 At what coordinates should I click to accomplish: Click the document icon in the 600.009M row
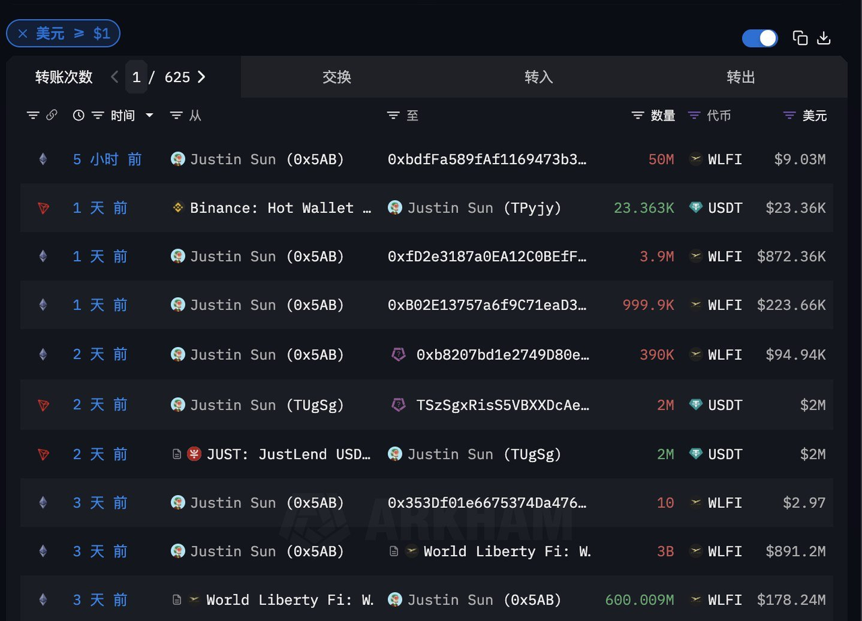pos(176,600)
